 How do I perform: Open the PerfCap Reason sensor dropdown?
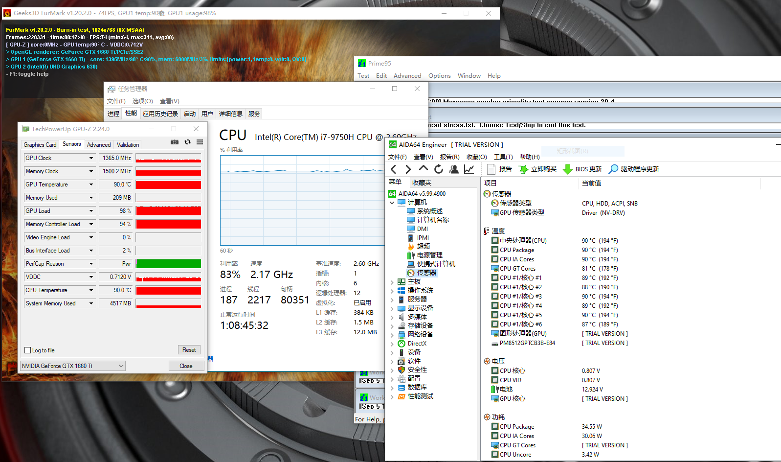[91, 264]
